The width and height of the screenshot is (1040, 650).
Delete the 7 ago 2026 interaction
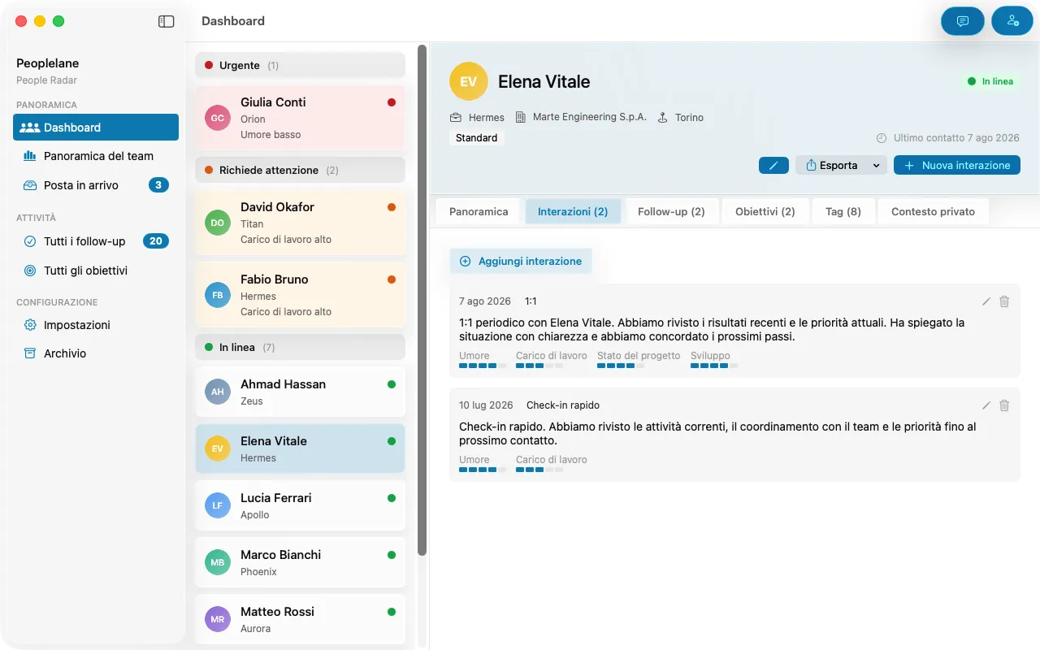1004,301
